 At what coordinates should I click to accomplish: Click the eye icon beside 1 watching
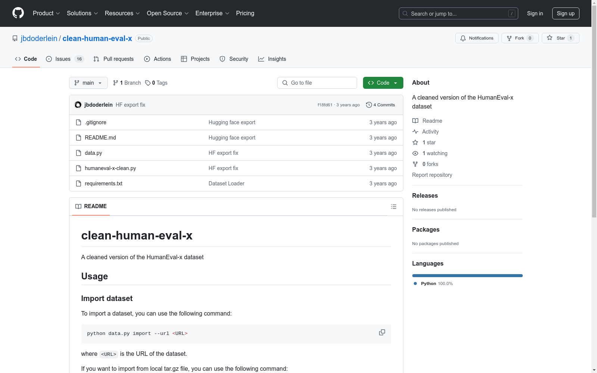pos(415,153)
